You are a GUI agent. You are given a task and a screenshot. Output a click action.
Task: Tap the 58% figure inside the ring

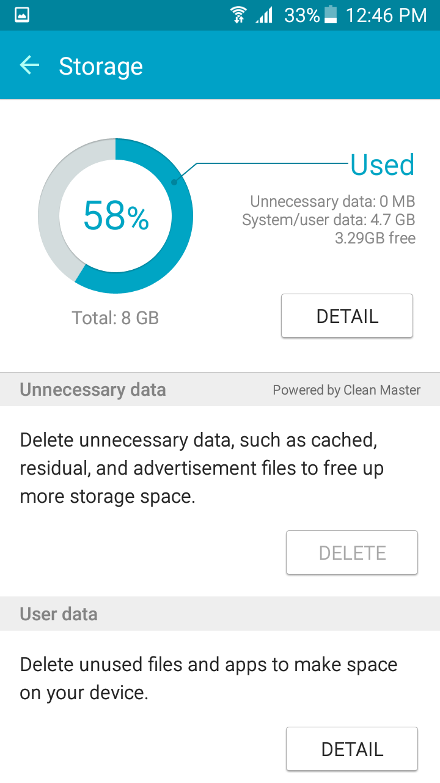pos(116,216)
